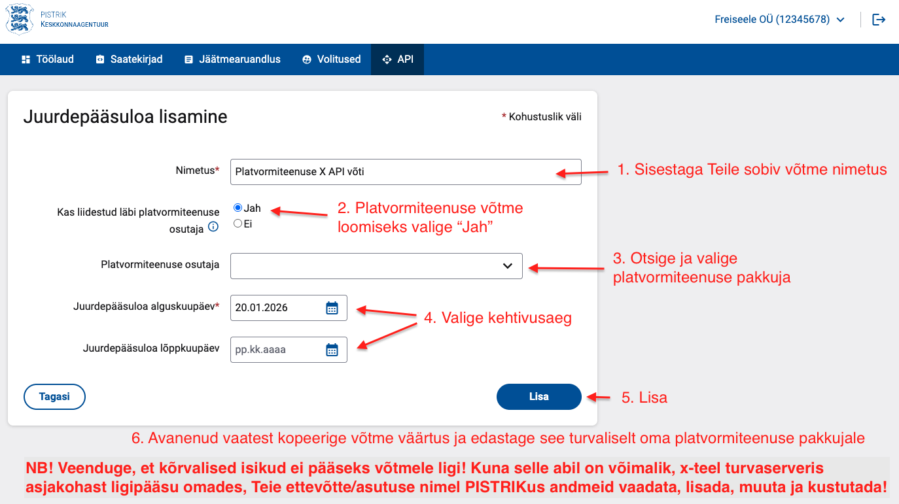Image resolution: width=899 pixels, height=504 pixels.
Task: Click the Töölaud dashboard grid icon
Action: pyautogui.click(x=26, y=59)
